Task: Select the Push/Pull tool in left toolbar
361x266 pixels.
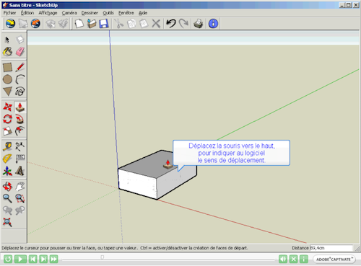Action: (20, 107)
